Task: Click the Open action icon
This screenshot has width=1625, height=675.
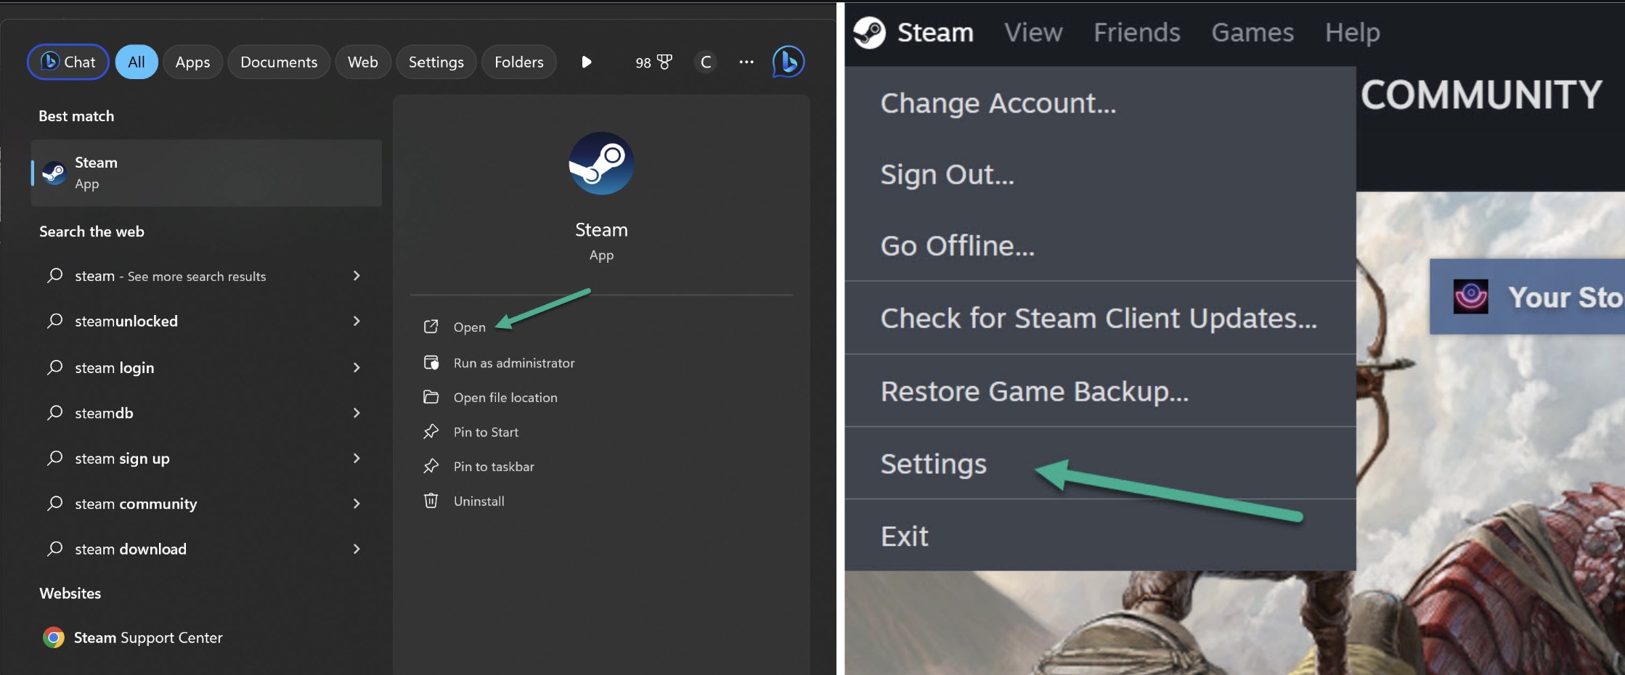Action: point(431,327)
